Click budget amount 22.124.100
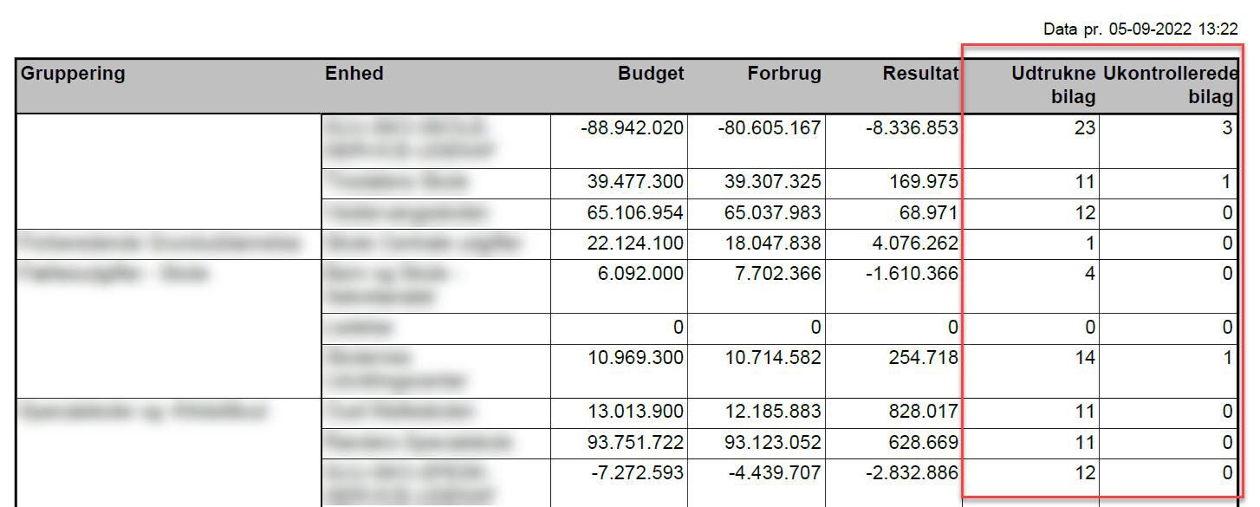Image resolution: width=1260 pixels, height=507 pixels. [x=635, y=244]
